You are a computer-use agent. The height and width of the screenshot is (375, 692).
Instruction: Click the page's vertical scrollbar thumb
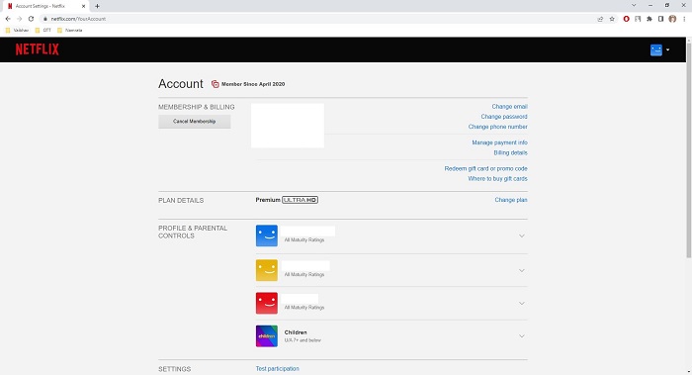coord(688,150)
